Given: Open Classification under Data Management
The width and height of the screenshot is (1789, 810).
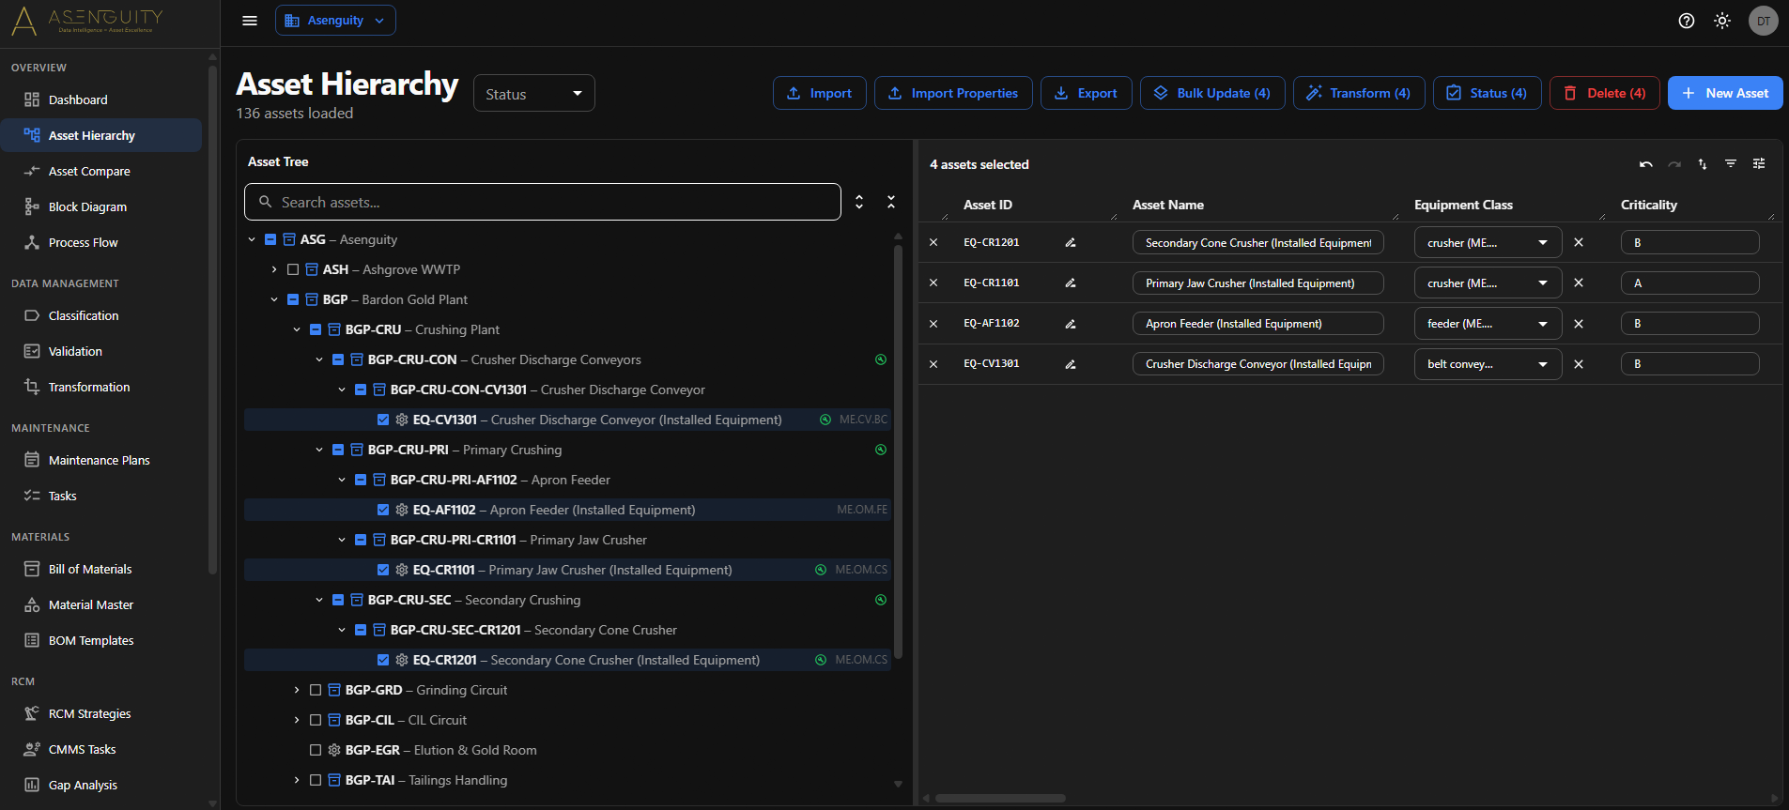Looking at the screenshot, I should tap(101, 315).
